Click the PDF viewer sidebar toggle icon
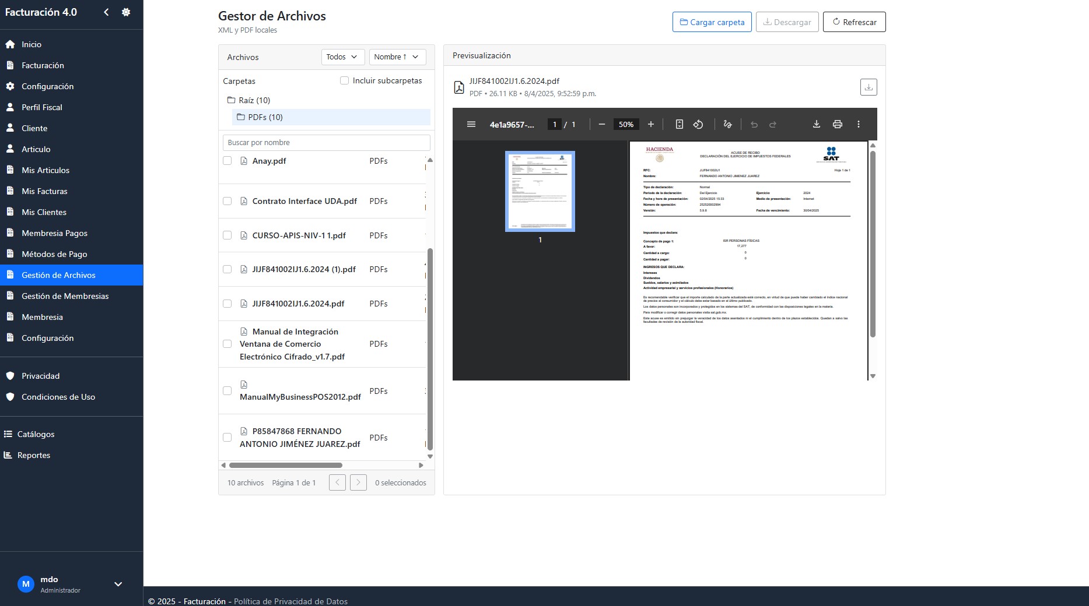 point(471,124)
